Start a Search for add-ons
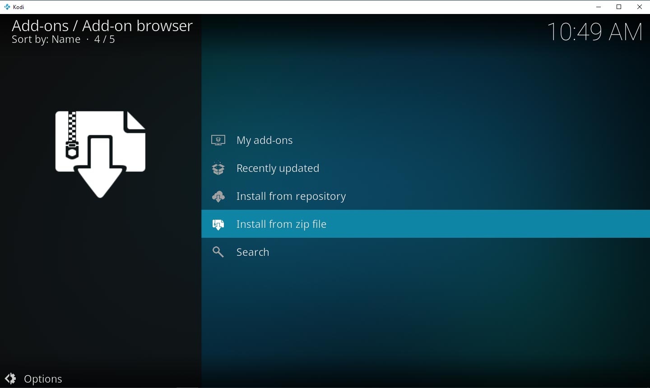This screenshot has height=388, width=650. pyautogui.click(x=253, y=252)
